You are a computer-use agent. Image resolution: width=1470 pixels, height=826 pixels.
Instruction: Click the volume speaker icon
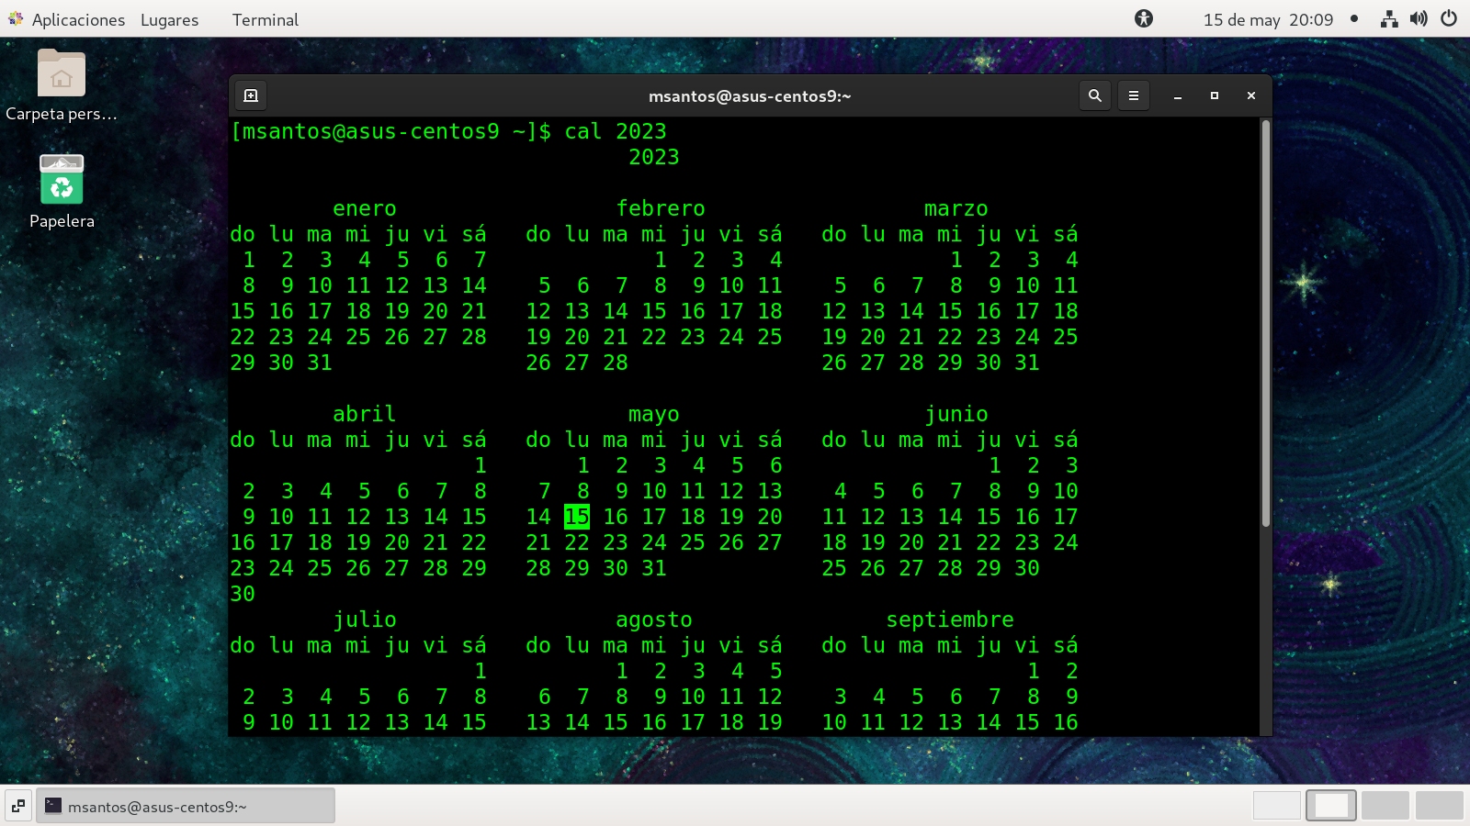click(x=1419, y=19)
